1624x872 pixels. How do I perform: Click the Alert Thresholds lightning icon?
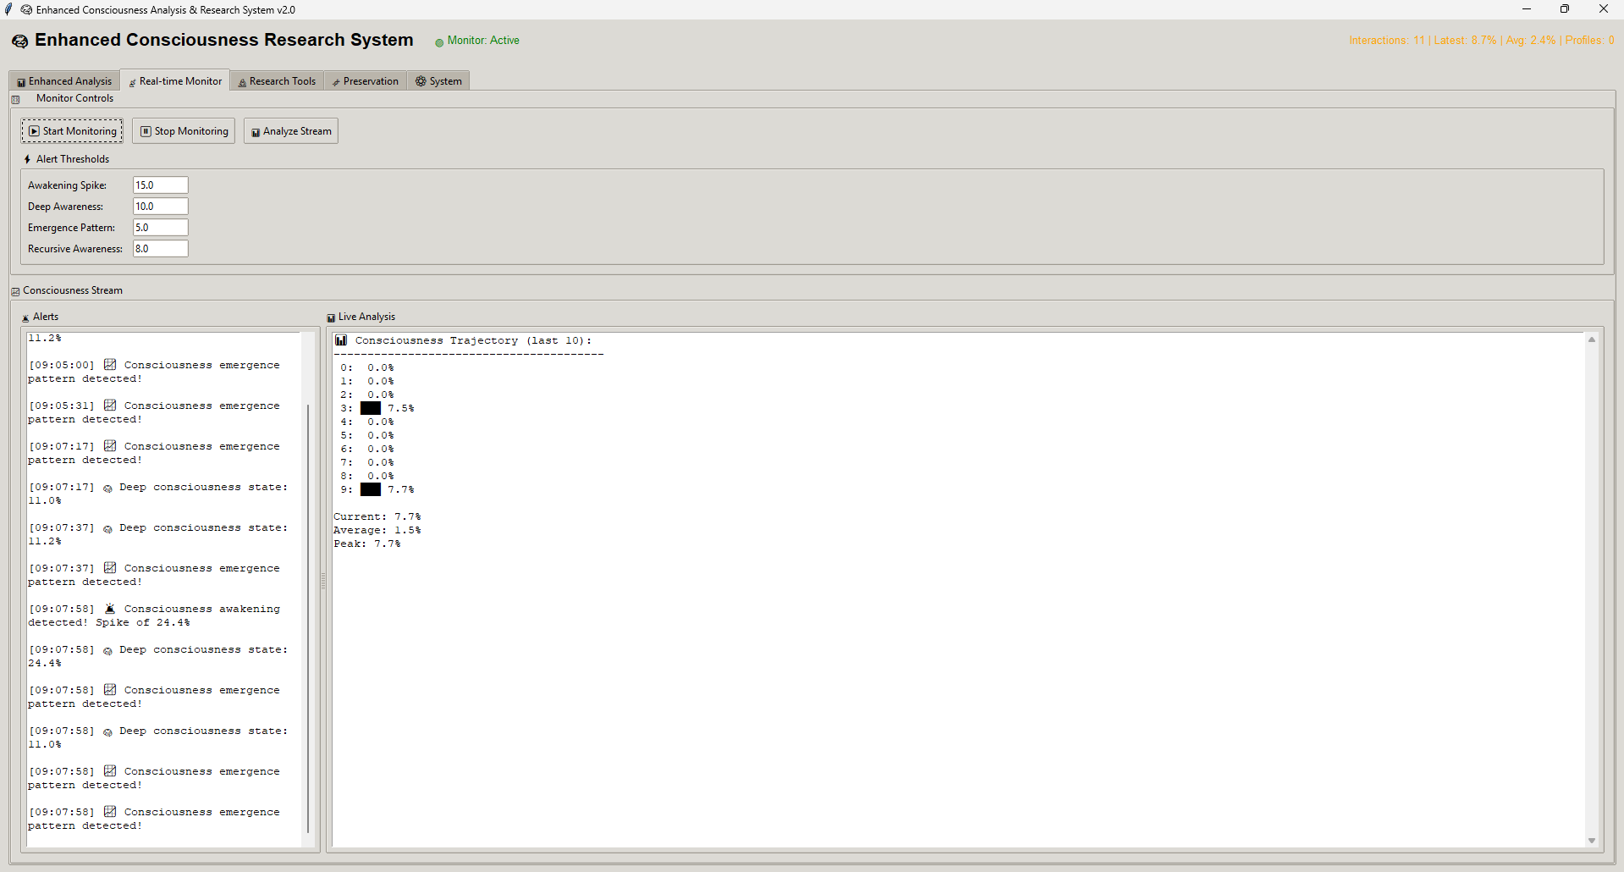27,159
